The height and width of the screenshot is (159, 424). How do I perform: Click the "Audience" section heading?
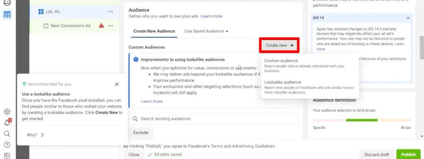coord(139,10)
